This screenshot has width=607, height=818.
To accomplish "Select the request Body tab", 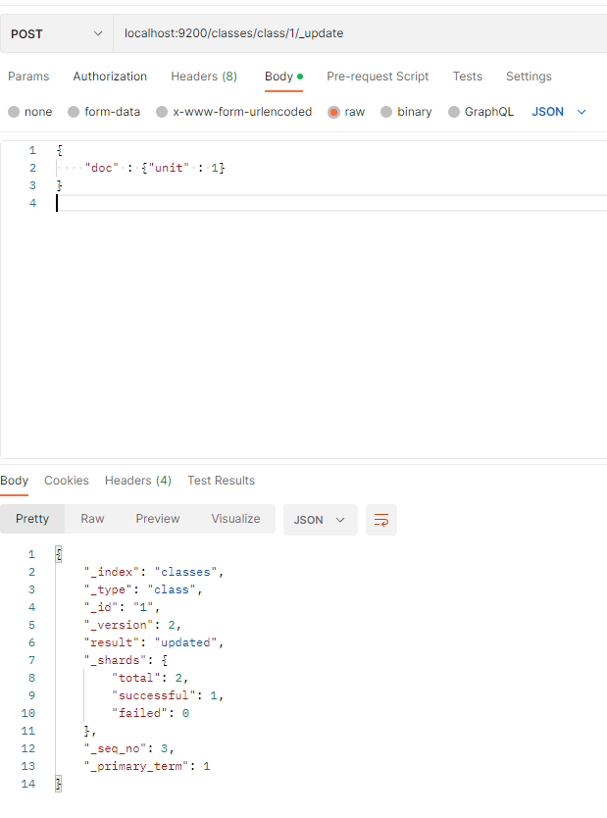I will pos(283,77).
